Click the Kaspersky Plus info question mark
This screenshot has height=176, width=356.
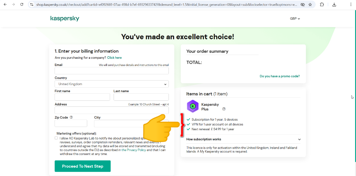tap(224, 109)
